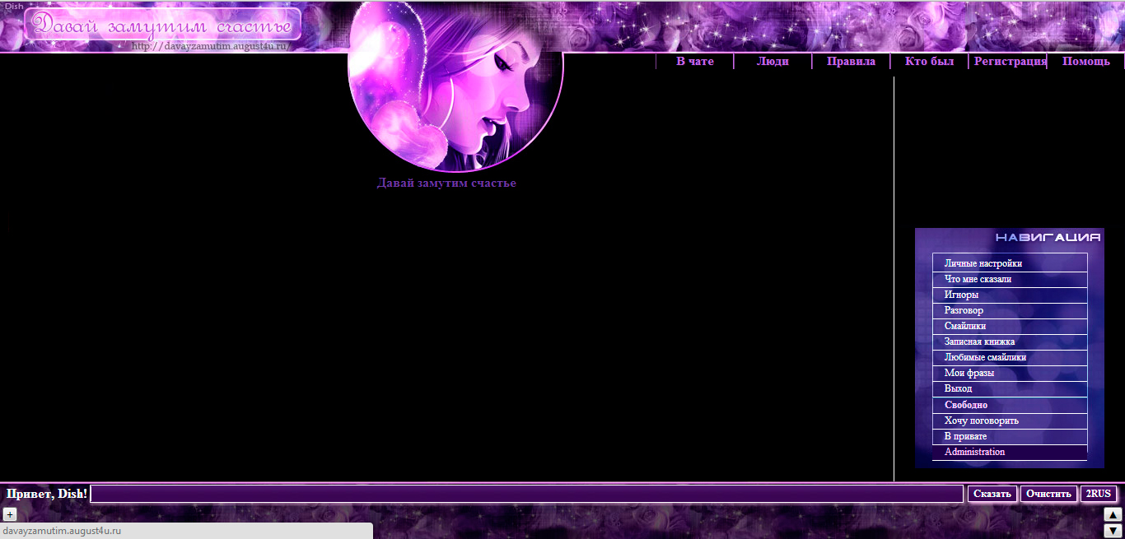1125x539 pixels.
Task: Toggle the 2RUS translit button
Action: [1099, 494]
